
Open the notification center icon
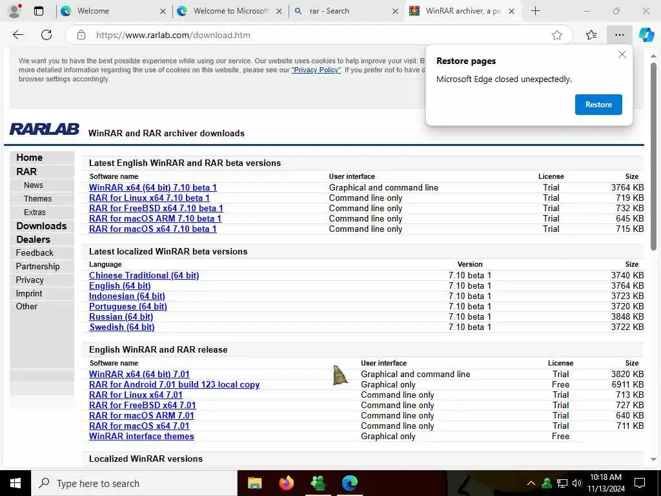pyautogui.click(x=640, y=483)
